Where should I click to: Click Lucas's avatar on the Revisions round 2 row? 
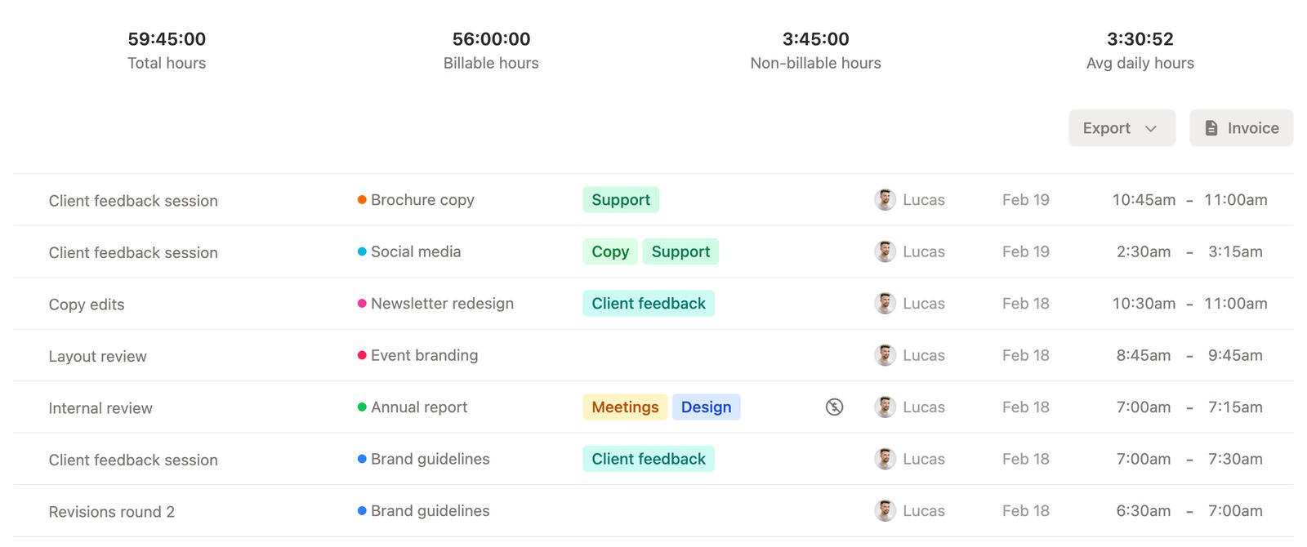[x=885, y=510]
